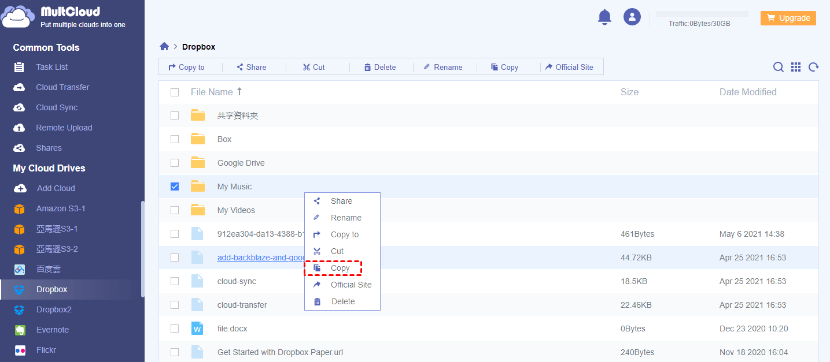Click Copy in the toolbar
Viewport: 830px width, 362px height.
click(x=504, y=67)
